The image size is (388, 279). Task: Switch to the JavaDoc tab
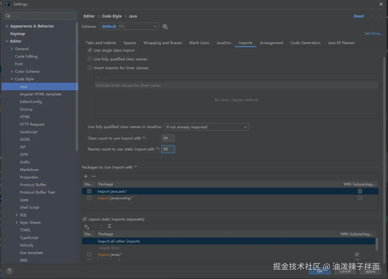(x=224, y=43)
